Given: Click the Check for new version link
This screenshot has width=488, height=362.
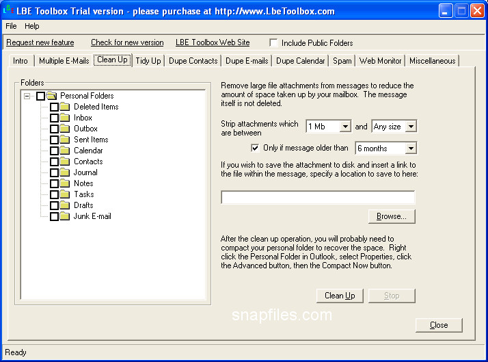Looking at the screenshot, I should 127,42.
